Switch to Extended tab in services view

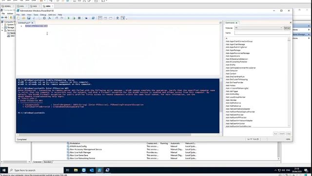[x=37, y=162]
